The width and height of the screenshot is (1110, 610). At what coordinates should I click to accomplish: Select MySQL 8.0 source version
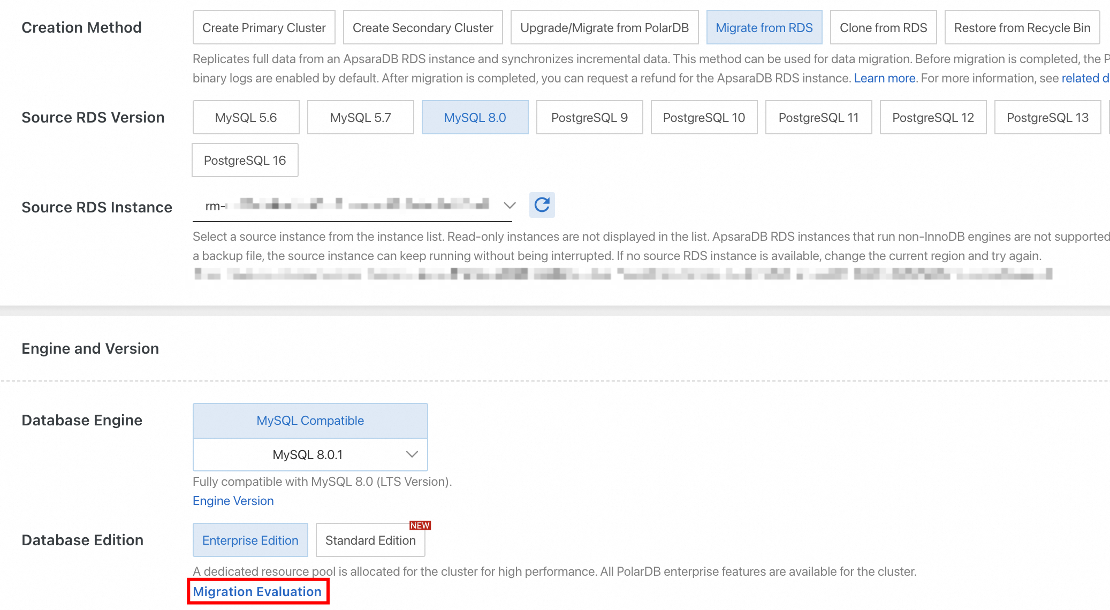click(x=475, y=118)
